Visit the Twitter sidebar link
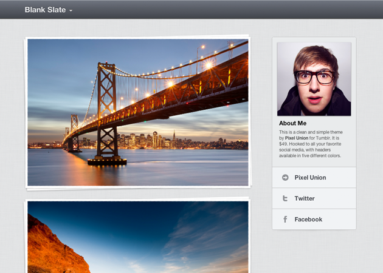The height and width of the screenshot is (273, 383). tap(305, 198)
